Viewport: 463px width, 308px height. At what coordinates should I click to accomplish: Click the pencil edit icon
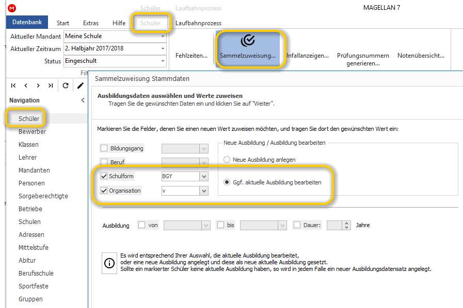point(81,85)
